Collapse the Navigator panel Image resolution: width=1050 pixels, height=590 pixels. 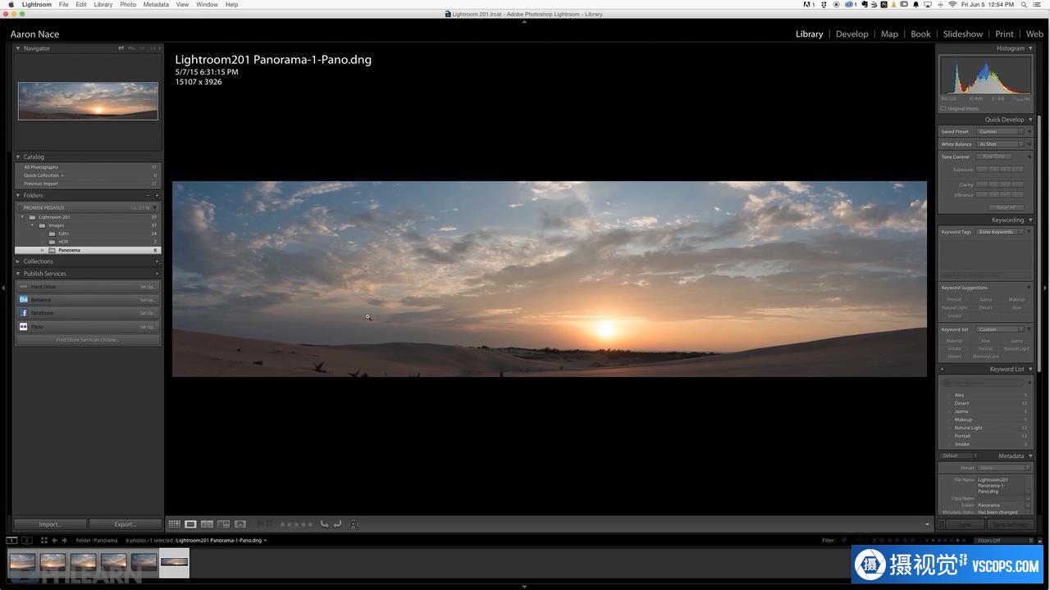pos(18,48)
